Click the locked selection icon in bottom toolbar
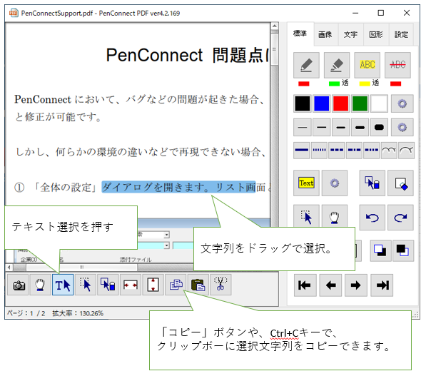This screenshot has width=426, height=376. tap(108, 285)
